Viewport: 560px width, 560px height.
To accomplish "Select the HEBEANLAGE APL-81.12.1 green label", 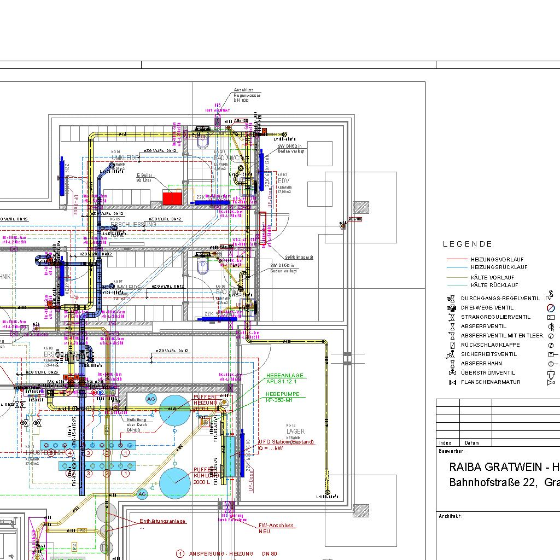I will click(x=284, y=378).
